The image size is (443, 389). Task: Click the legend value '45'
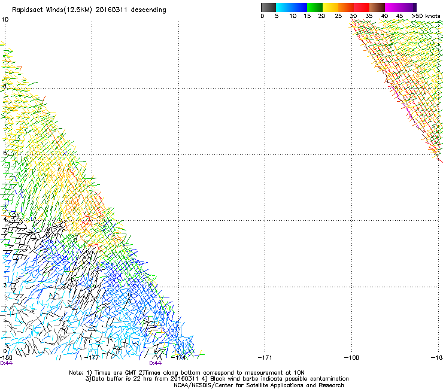399,16
